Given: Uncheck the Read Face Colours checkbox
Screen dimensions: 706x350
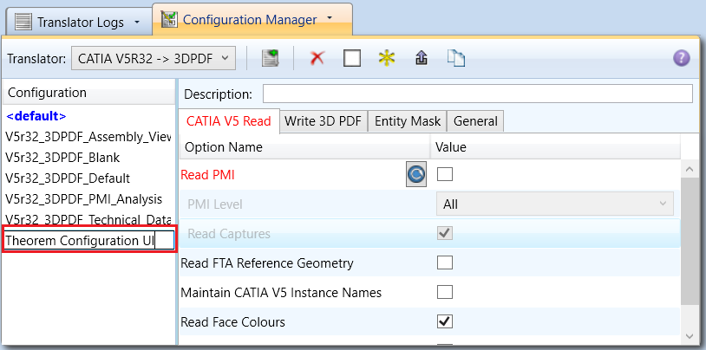Looking at the screenshot, I should [x=445, y=321].
